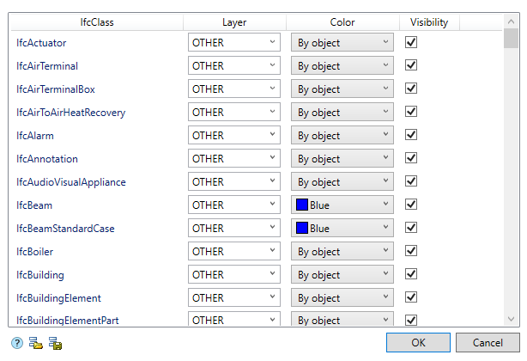Expand the Color dropdown for IfcBeamStandardCase
Image resolution: width=527 pixels, height=361 pixels.
coord(342,229)
